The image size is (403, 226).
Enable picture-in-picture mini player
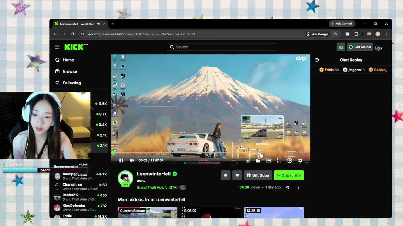247,160
